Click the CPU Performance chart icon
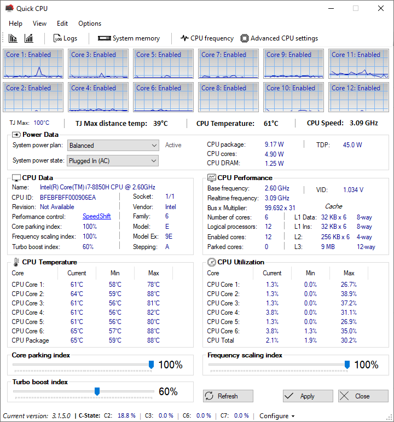 tap(212, 178)
